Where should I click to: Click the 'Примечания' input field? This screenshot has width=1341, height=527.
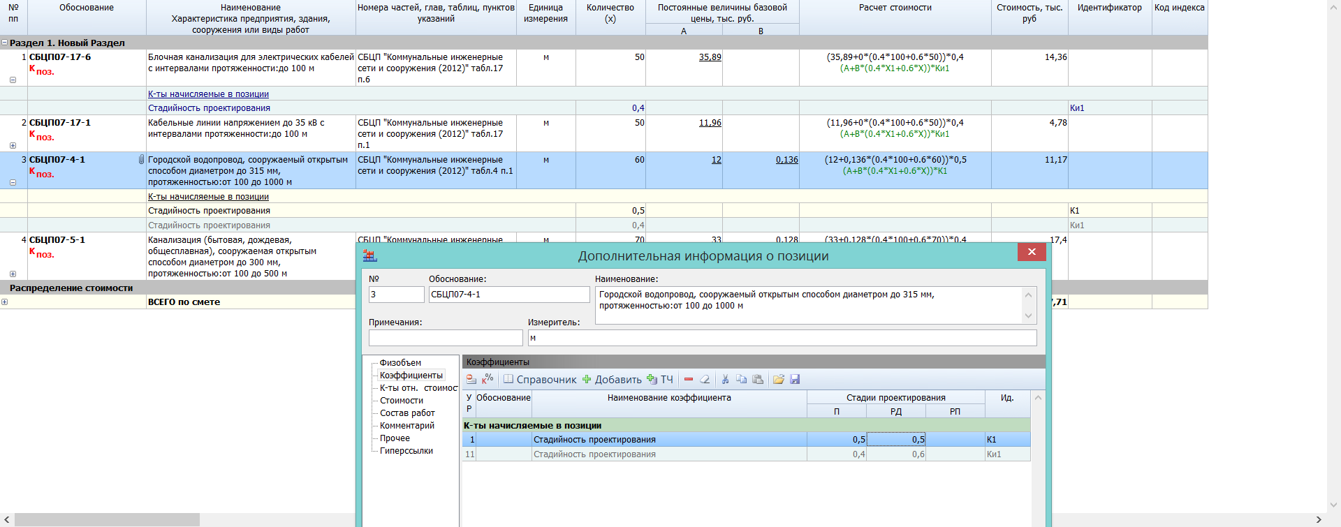click(446, 338)
